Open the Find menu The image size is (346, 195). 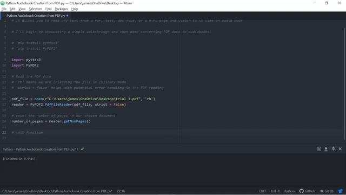48,9
